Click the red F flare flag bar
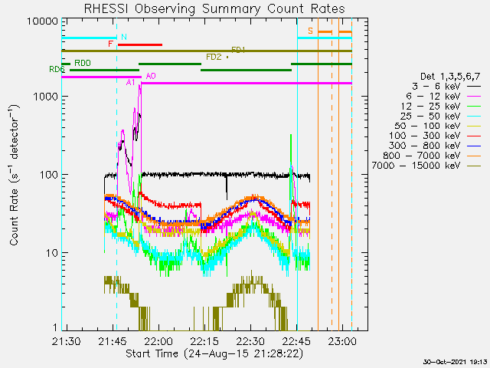This screenshot has height=368, width=490. pyautogui.click(x=140, y=44)
